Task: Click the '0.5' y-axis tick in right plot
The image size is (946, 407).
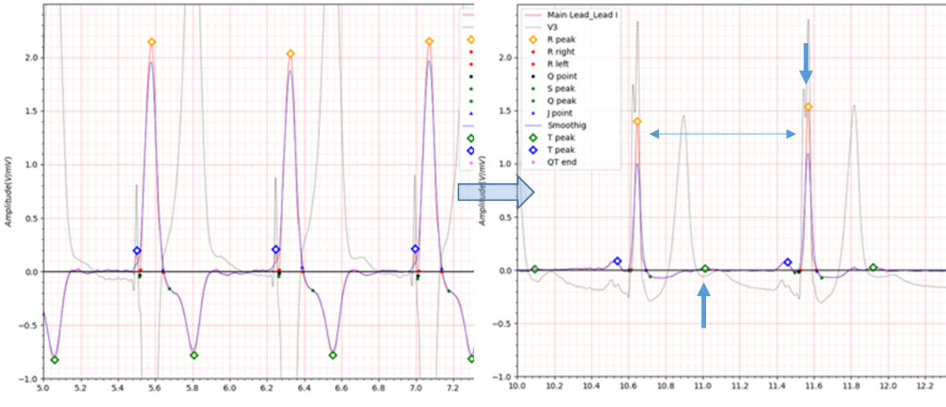Action: tap(504, 218)
